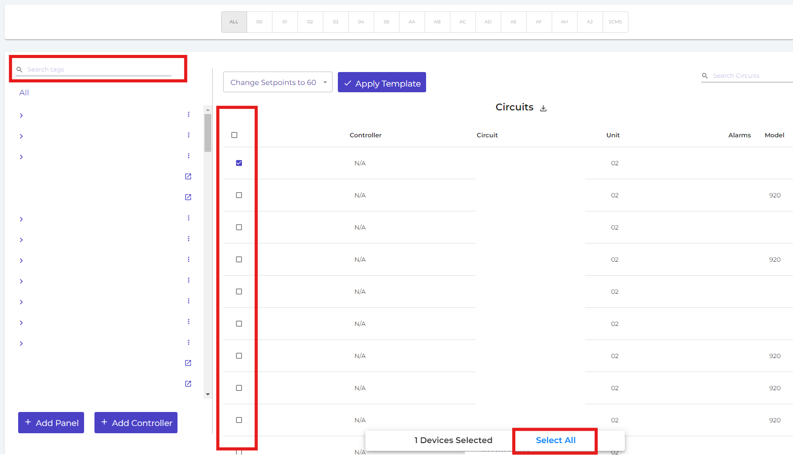Uncheck the checked checkbox in first circuit row
The image size is (793, 455).
tap(239, 163)
